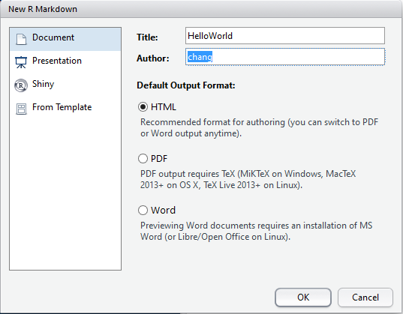403x314 pixels.
Task: Click inside the Author text field
Action: 285,57
